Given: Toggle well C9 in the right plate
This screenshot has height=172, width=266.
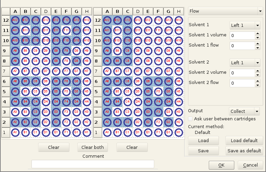Looking at the screenshot, I should click(x=128, y=51).
